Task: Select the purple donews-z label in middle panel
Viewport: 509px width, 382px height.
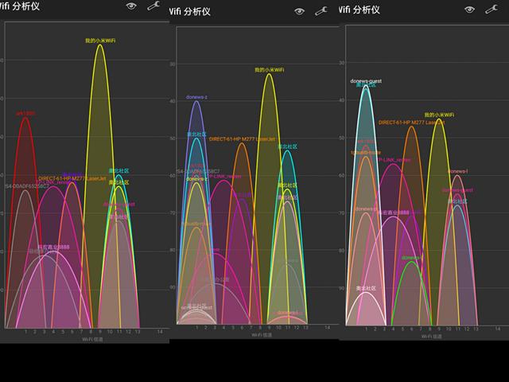Action: coord(196,97)
